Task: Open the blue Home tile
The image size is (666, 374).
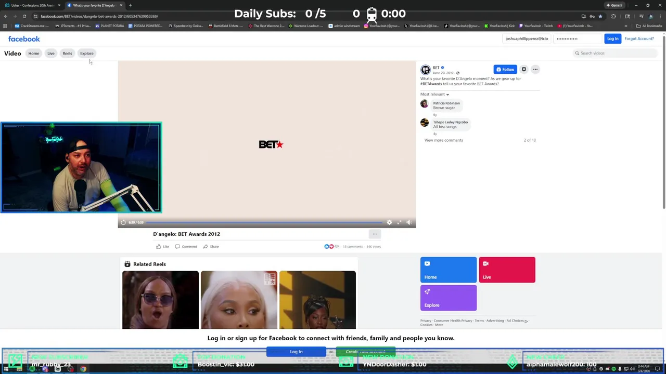Action: click(x=449, y=270)
